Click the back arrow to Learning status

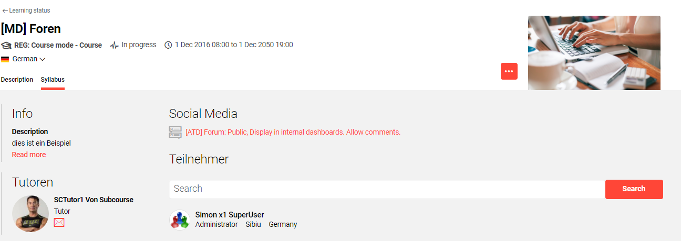tap(5, 10)
